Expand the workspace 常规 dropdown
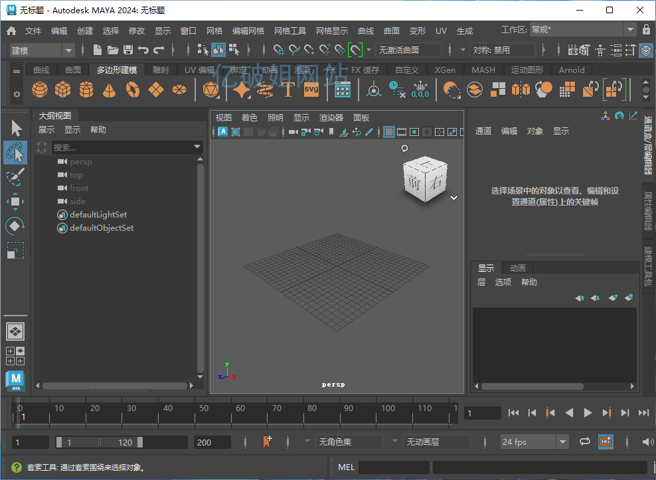Screen dimensions: 656x480 (x=629, y=30)
